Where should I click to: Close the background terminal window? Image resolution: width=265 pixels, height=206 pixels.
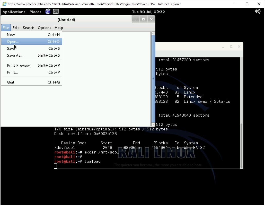pyautogui.click(x=239, y=47)
